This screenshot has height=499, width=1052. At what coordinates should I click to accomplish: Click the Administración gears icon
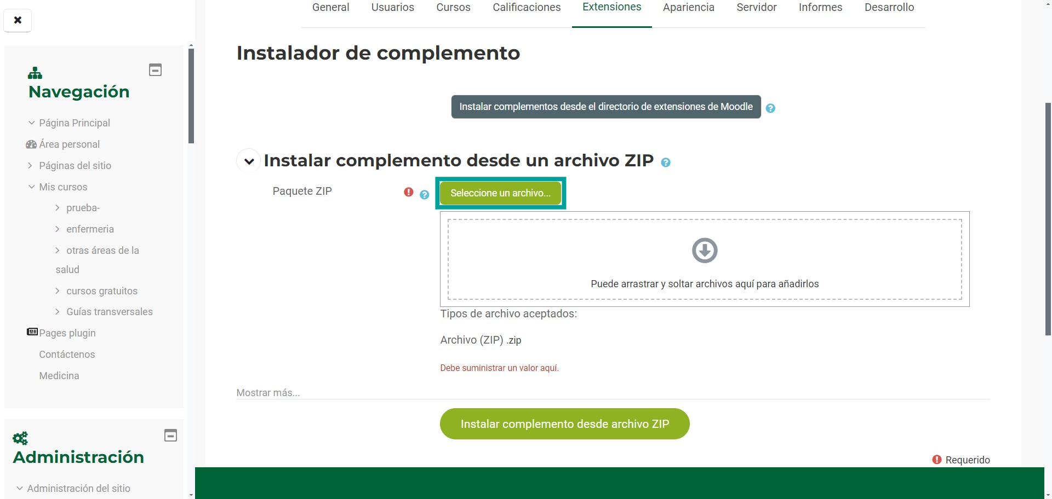pyautogui.click(x=20, y=438)
